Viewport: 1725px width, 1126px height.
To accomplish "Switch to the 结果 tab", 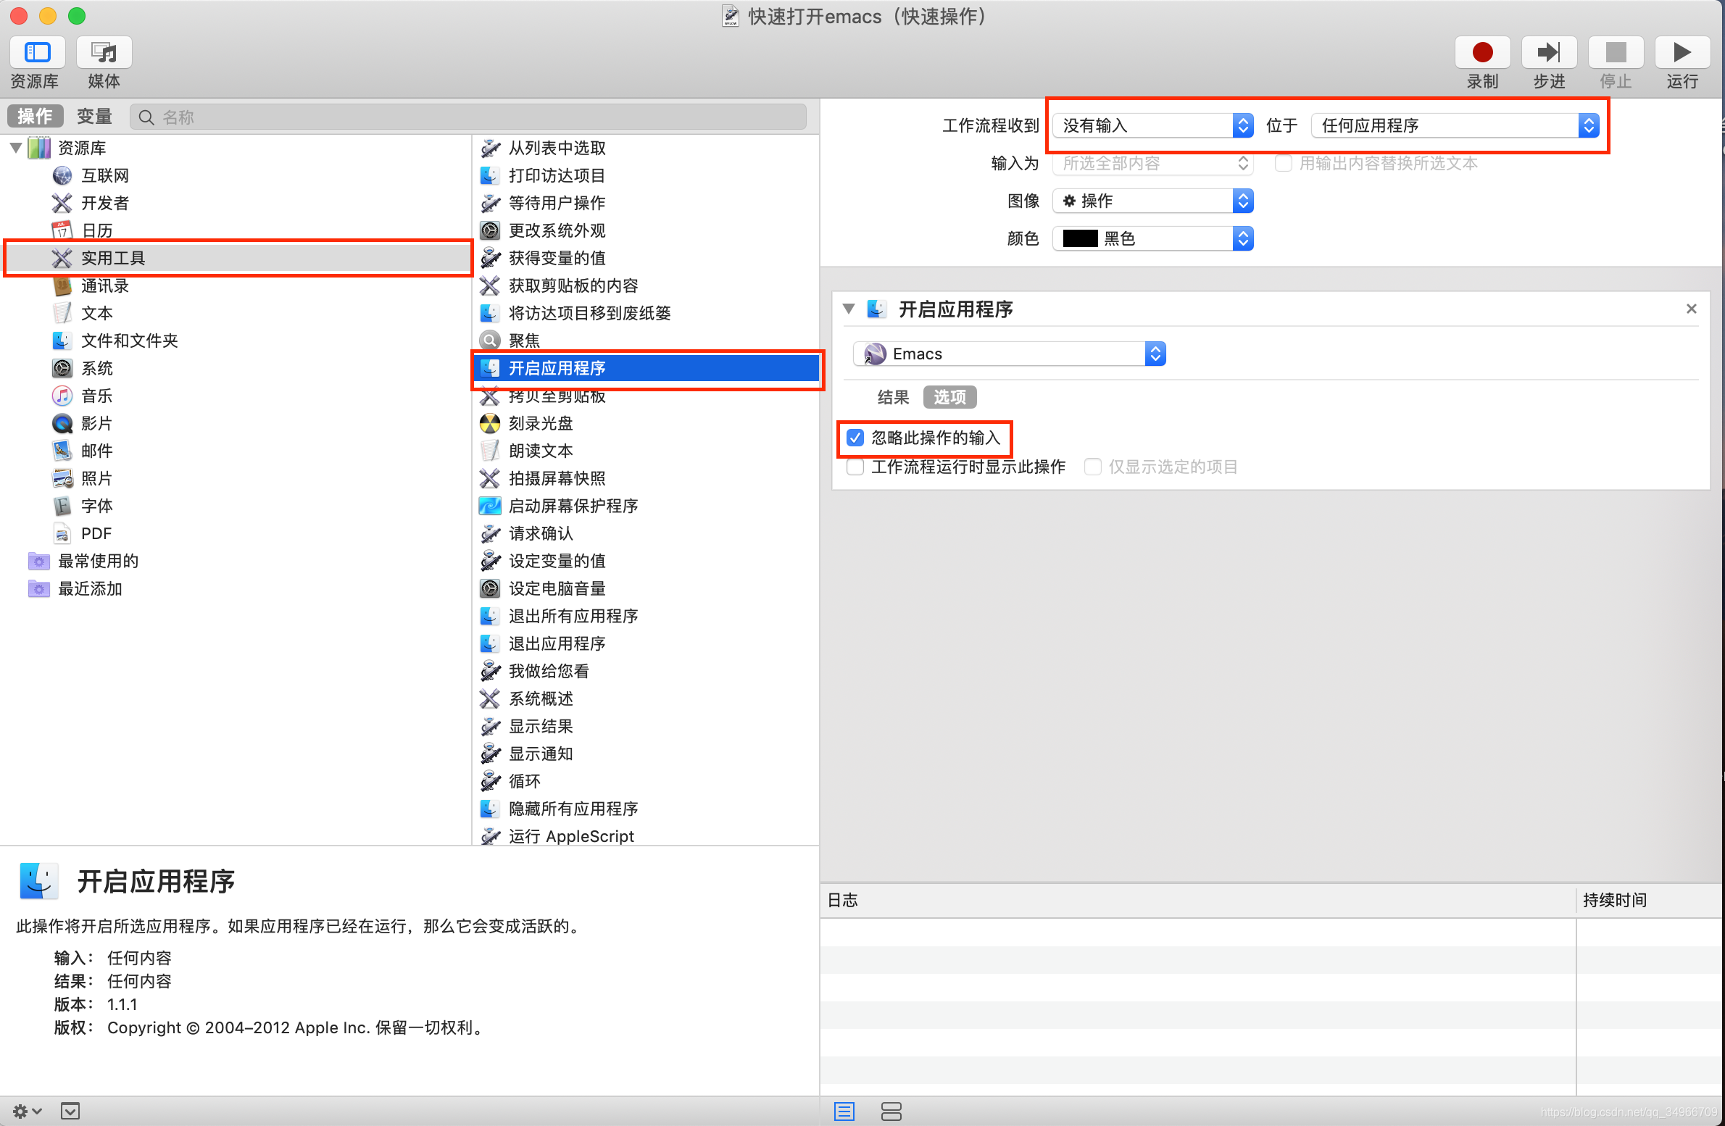I will (x=893, y=397).
